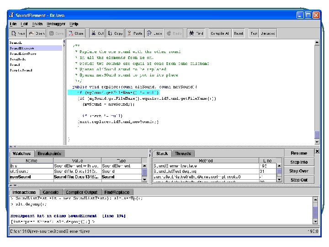
Task: Click the Compile All button
Action: [x=219, y=33]
